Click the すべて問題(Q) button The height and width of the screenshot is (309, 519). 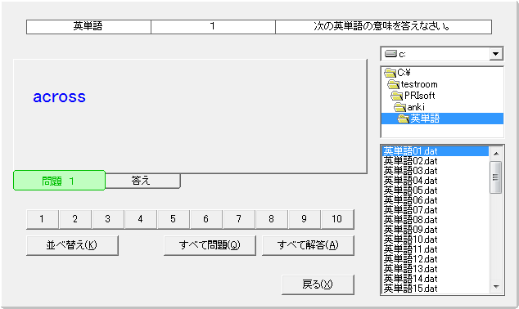point(210,245)
